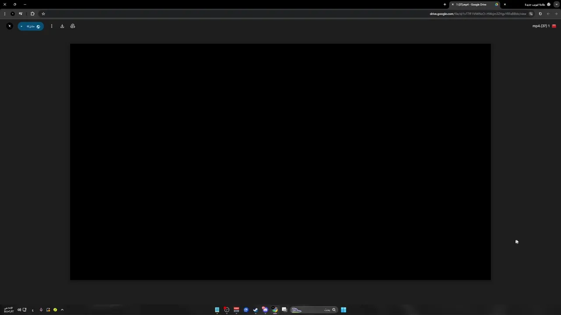Play the black video preview
Viewport: 561px width, 315px height.
tap(280, 162)
